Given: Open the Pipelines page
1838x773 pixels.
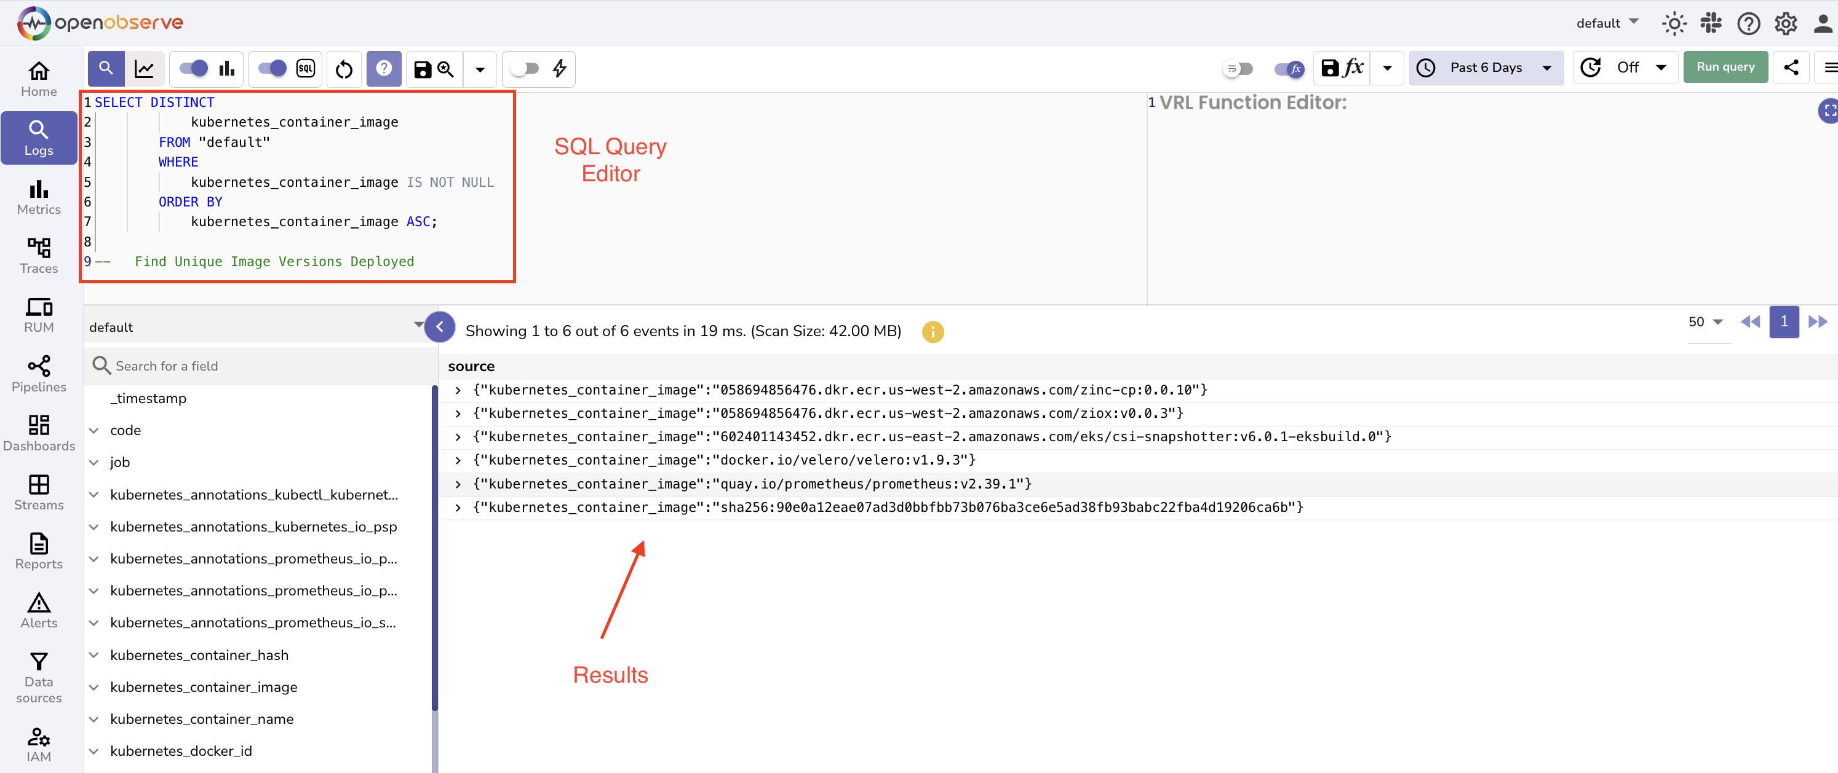Looking at the screenshot, I should coord(39,374).
